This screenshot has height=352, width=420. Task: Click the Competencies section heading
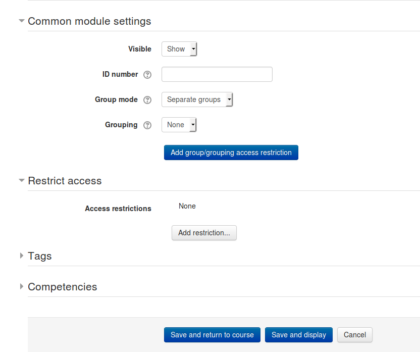[x=63, y=287]
